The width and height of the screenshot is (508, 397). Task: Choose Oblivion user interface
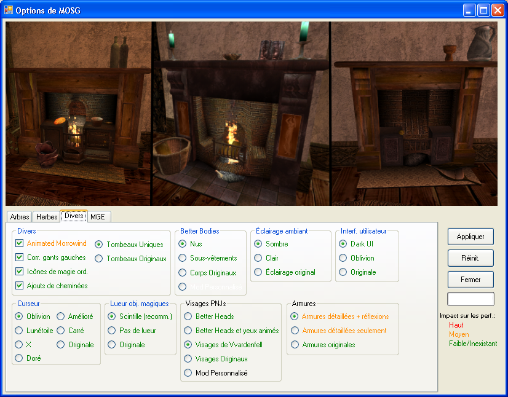pos(343,257)
